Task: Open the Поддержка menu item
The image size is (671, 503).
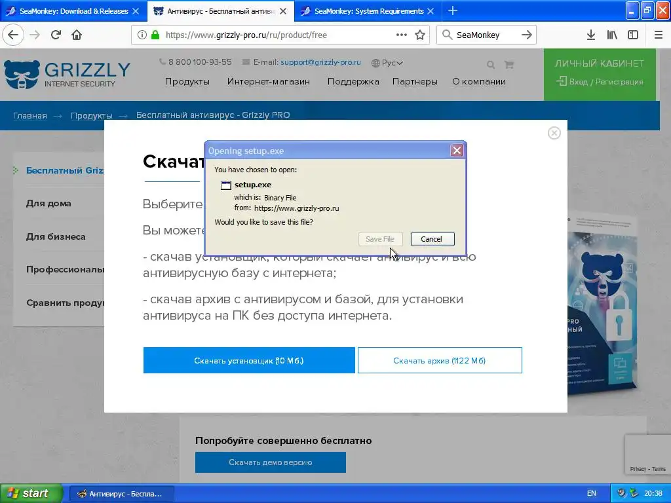Action: pos(353,81)
